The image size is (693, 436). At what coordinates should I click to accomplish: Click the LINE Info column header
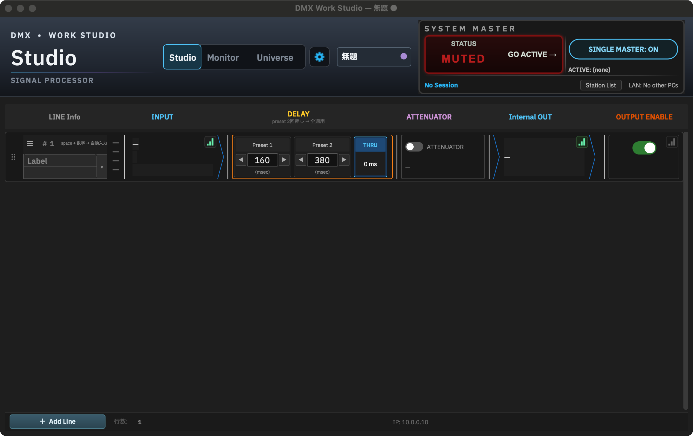click(64, 117)
